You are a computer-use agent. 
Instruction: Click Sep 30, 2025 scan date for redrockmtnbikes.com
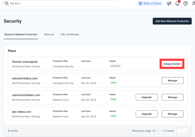88,100
